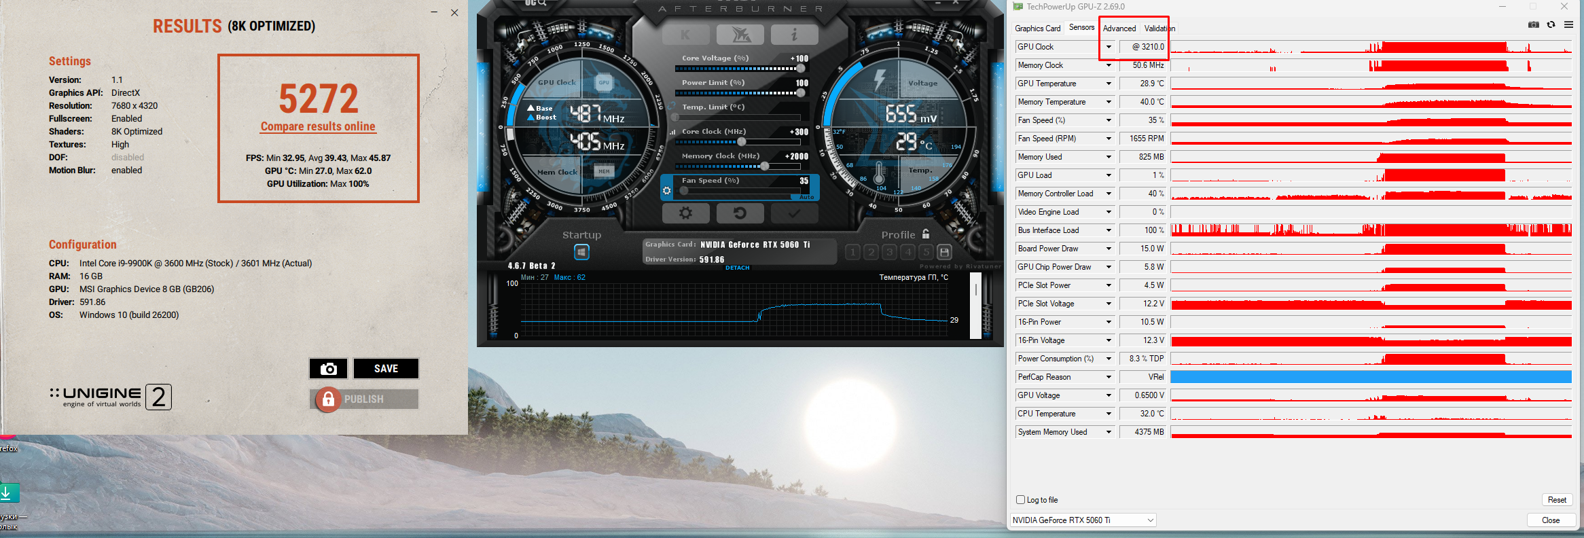Select Afterburner profile slot 1
The width and height of the screenshot is (1584, 538).
coord(853,252)
